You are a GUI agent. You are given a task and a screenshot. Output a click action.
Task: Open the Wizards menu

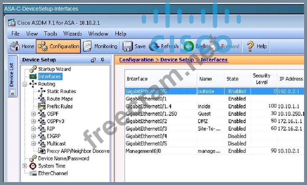point(72,34)
